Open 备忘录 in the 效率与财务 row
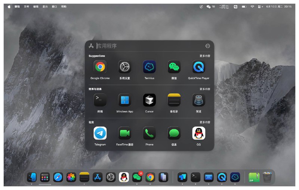Viewport: 299px width, 190px height. tap(174, 100)
